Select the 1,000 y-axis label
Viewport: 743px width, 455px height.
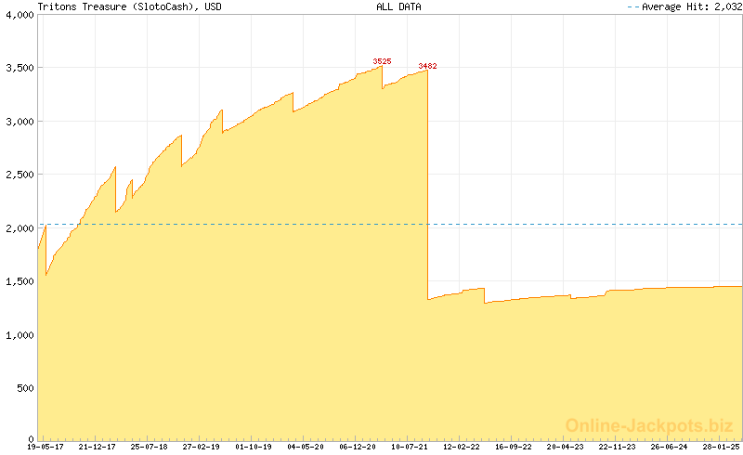(x=19, y=334)
